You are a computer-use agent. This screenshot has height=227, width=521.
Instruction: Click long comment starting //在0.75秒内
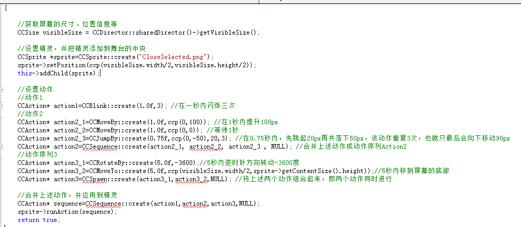[x=372, y=138]
